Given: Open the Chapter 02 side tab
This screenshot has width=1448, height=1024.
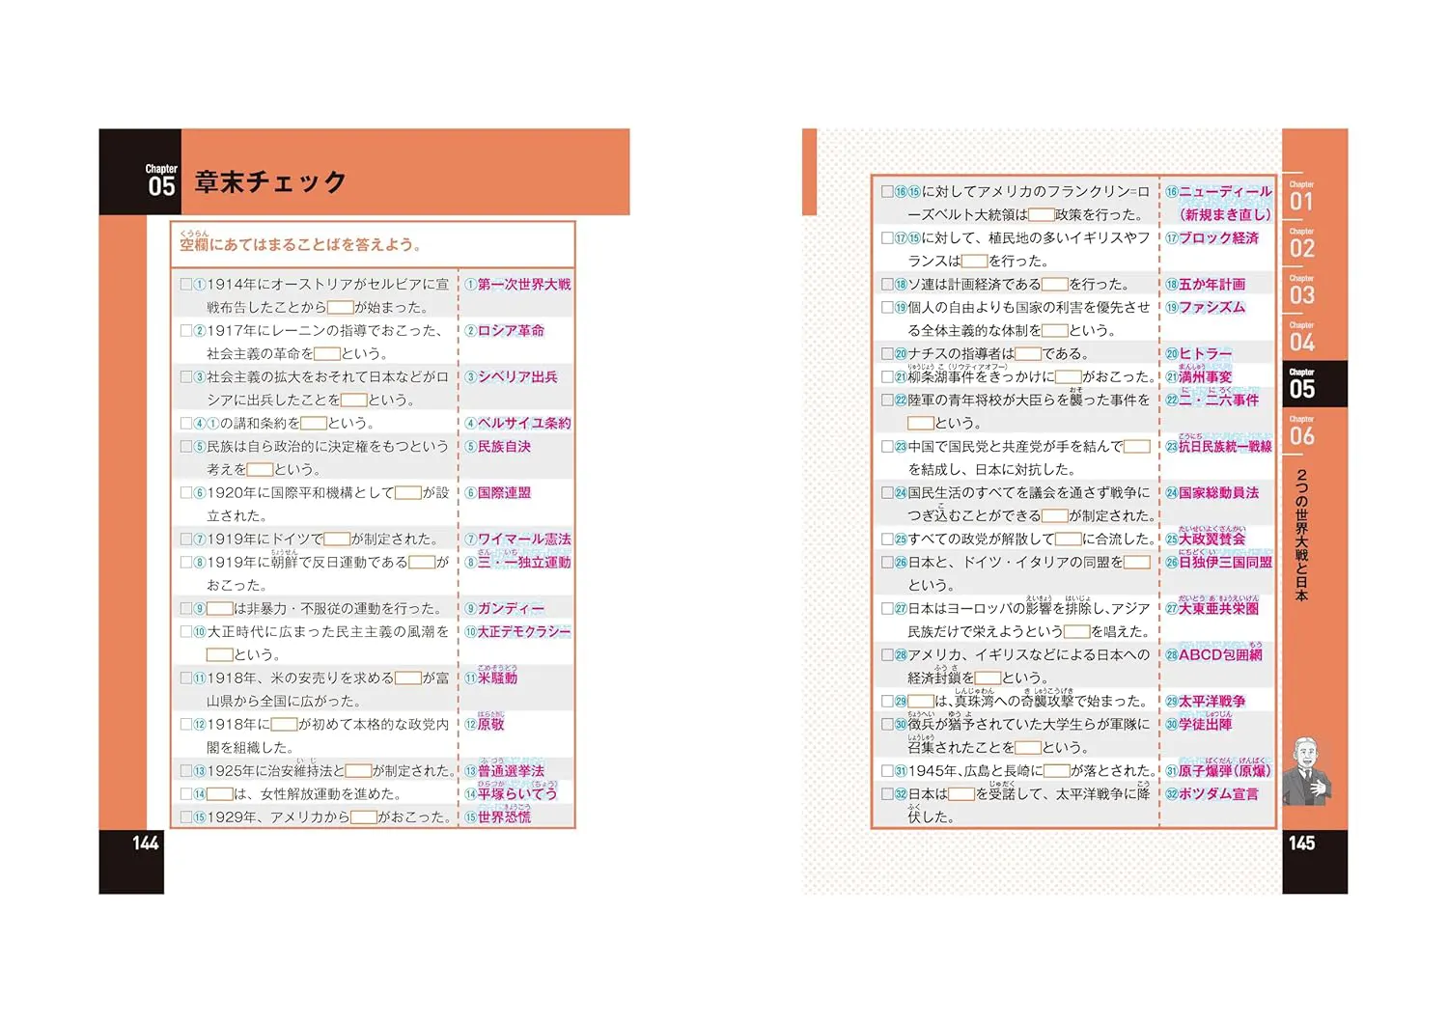Looking at the screenshot, I should coord(1301,243).
